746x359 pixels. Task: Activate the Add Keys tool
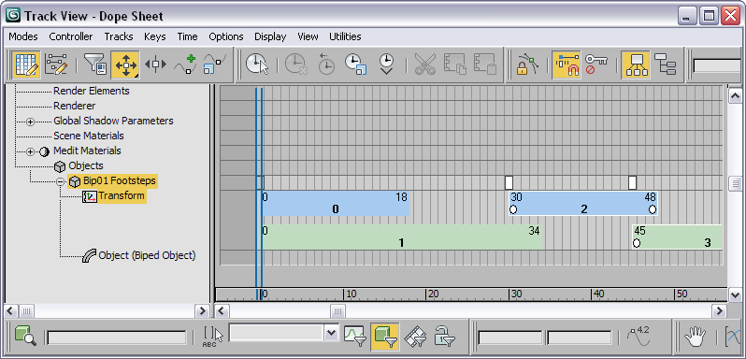pyautogui.click(x=185, y=65)
